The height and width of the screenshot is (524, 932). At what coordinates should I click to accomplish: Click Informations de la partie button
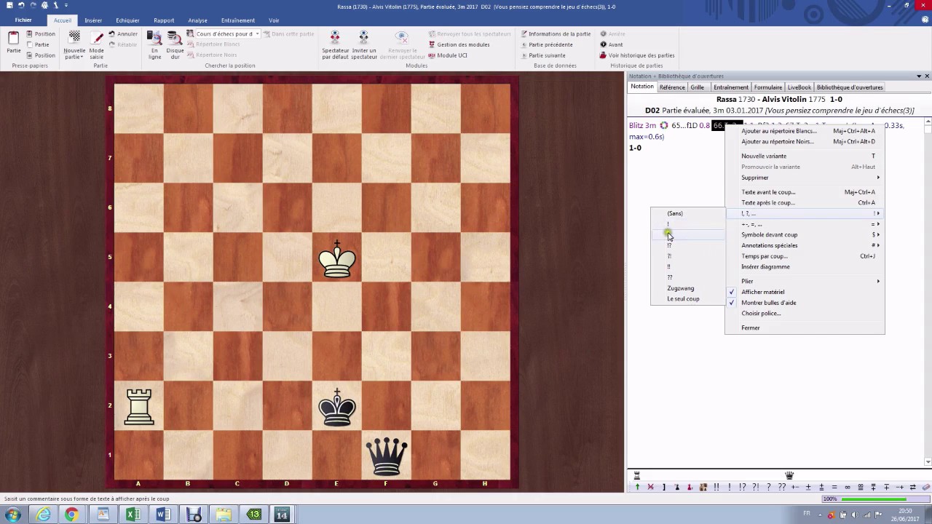(x=556, y=33)
